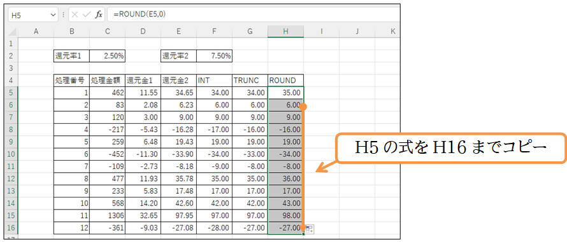Cancel entry with the X icon

75,15
